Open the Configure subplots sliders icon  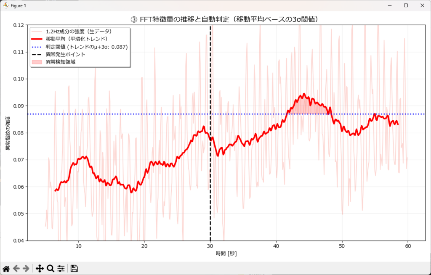point(61,268)
